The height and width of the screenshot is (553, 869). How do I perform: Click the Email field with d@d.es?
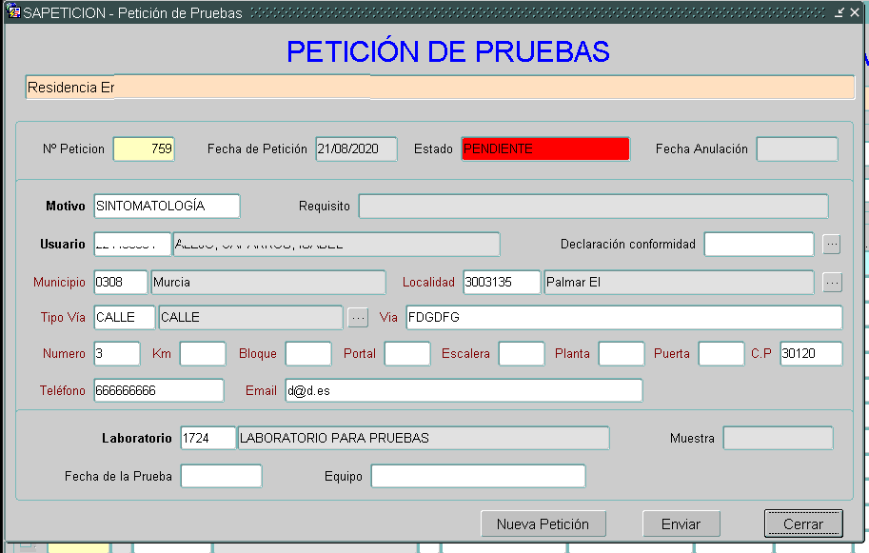pyautogui.click(x=464, y=390)
